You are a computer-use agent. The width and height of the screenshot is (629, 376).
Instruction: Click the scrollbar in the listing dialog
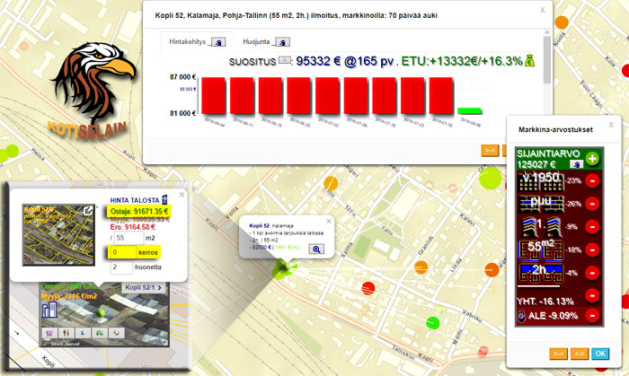(546, 60)
